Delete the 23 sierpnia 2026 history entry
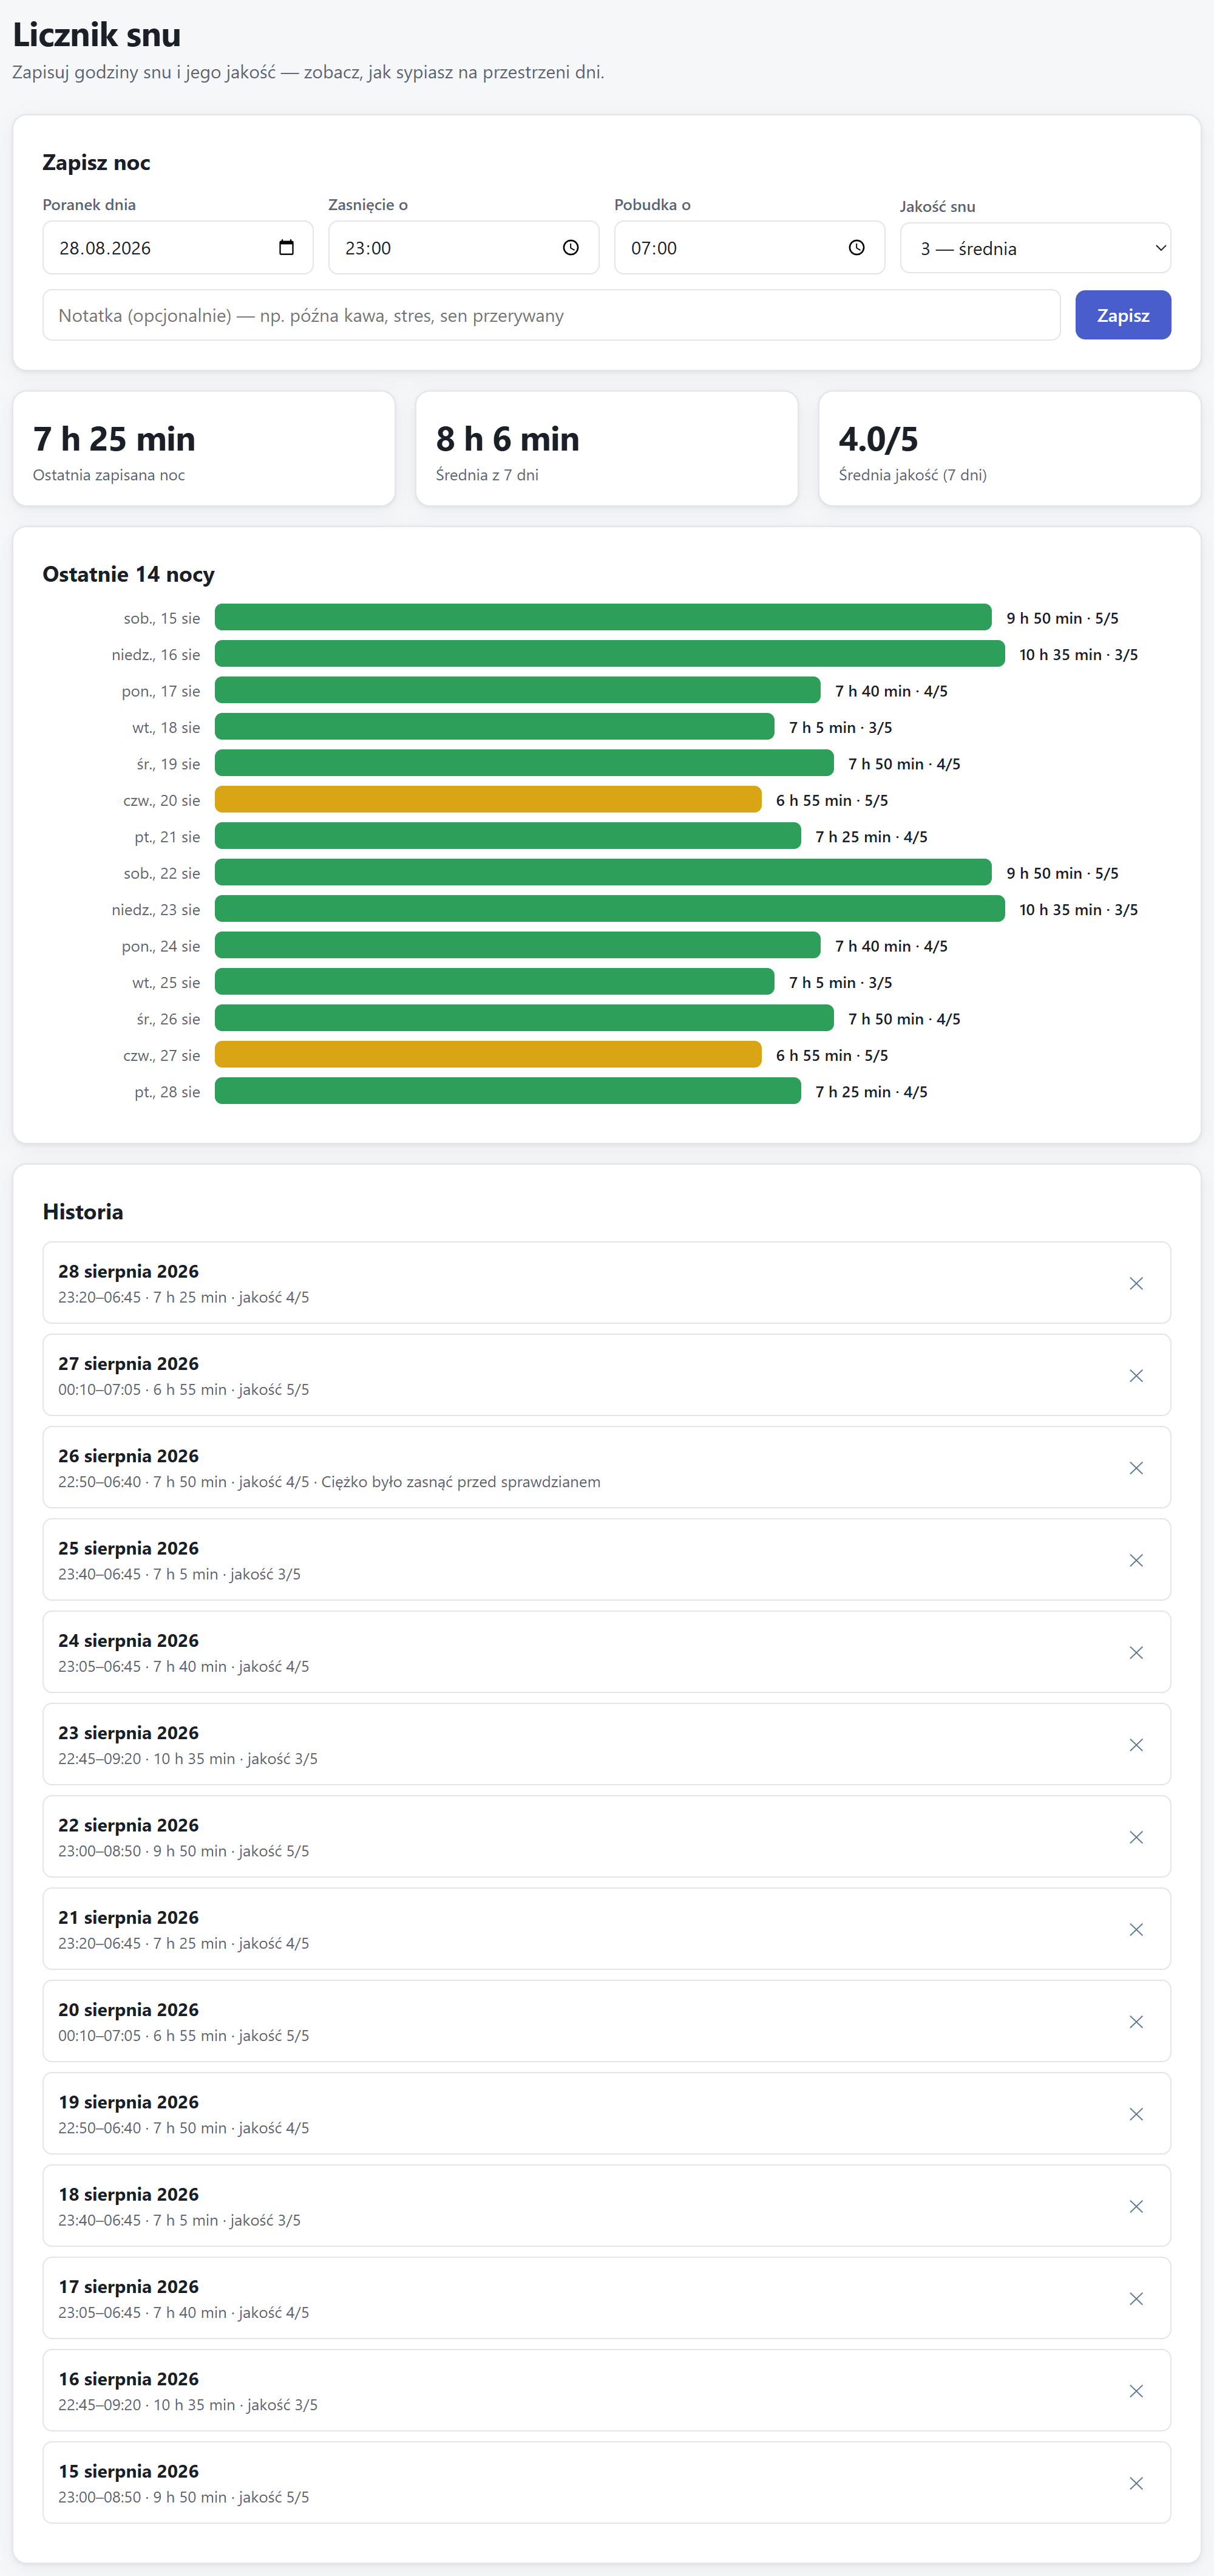Image resolution: width=1214 pixels, height=2576 pixels. point(1136,1744)
